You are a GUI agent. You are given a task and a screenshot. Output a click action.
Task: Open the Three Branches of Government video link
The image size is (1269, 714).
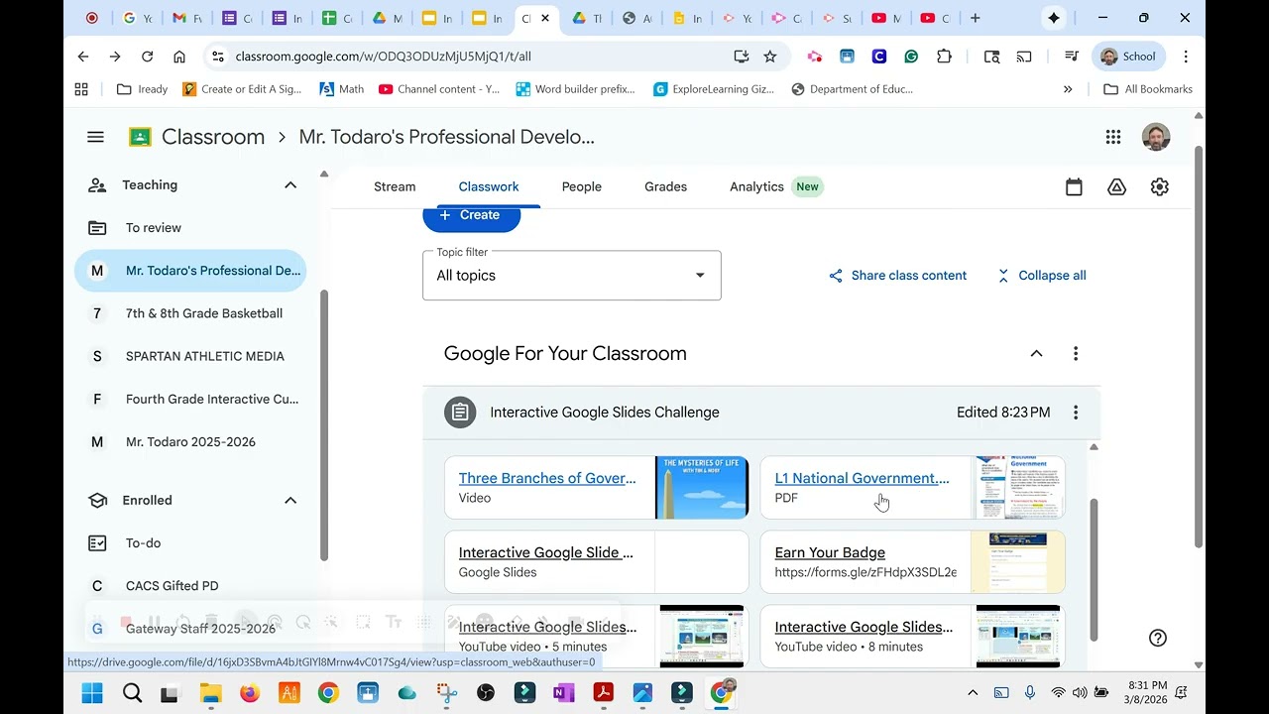pos(547,478)
